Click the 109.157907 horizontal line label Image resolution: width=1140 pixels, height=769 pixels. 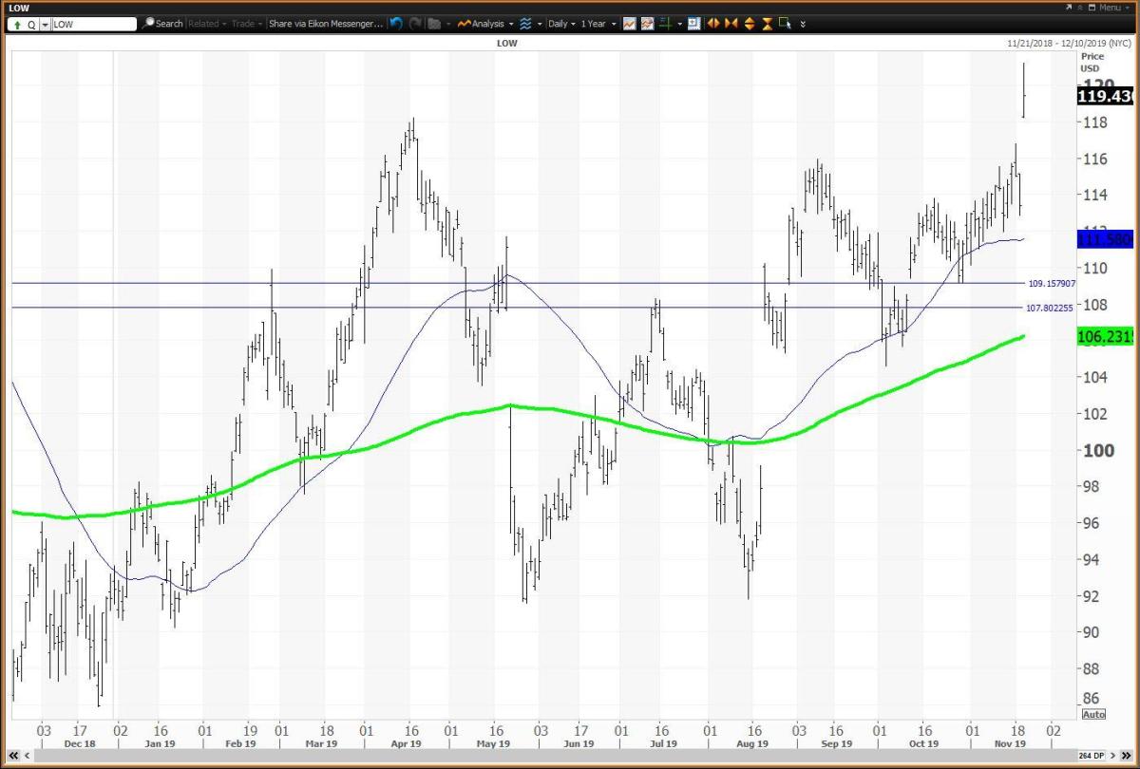pos(1051,283)
